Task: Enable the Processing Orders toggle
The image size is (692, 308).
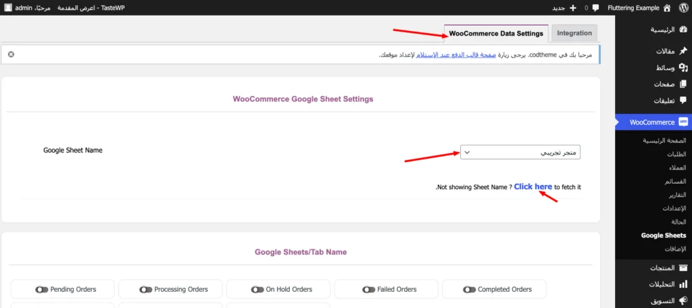Action: pyautogui.click(x=145, y=289)
